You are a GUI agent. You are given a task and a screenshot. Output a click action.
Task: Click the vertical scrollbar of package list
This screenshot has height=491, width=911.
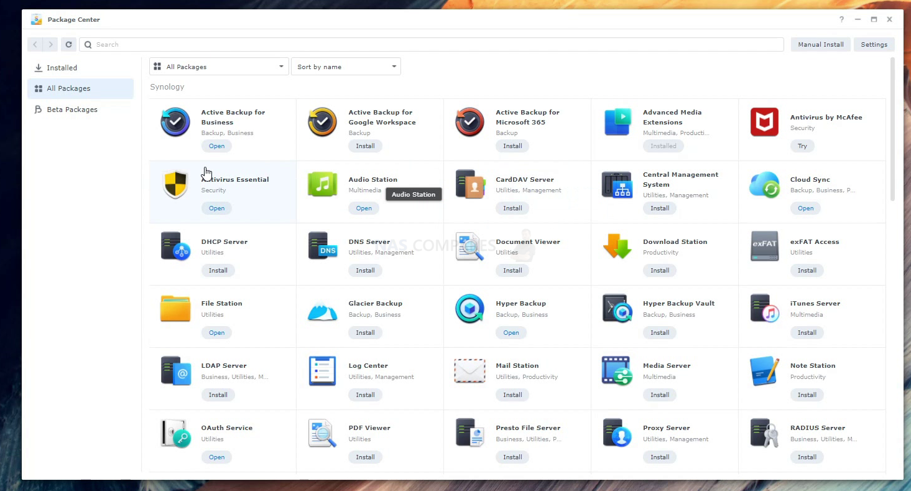click(x=893, y=129)
